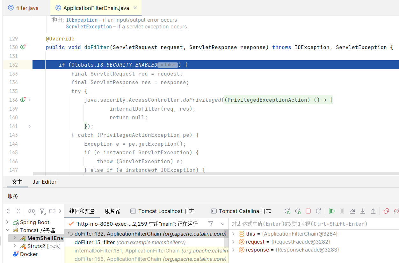Expand all services in the tree
This screenshot has width=399, height=263.
tap(8, 211)
